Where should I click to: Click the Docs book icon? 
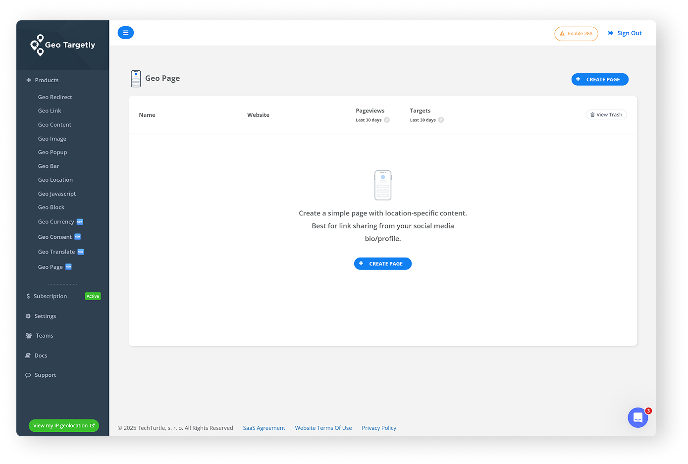click(28, 356)
